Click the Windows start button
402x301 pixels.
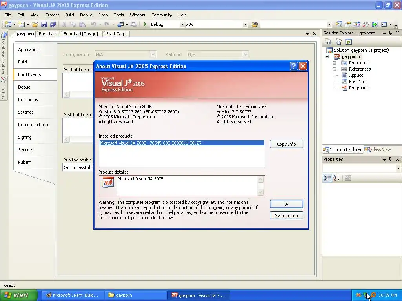pos(18,295)
